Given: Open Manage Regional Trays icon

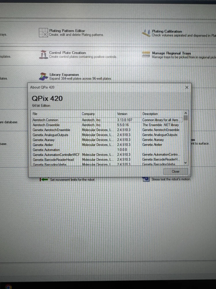Looking at the screenshot, I should (147, 53).
